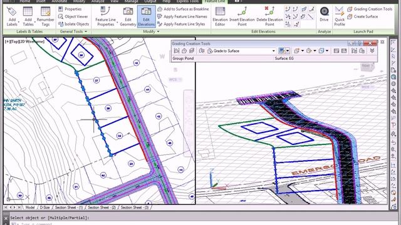Switch to the Model layout tab
This screenshot has width=401, height=225.
[30, 207]
